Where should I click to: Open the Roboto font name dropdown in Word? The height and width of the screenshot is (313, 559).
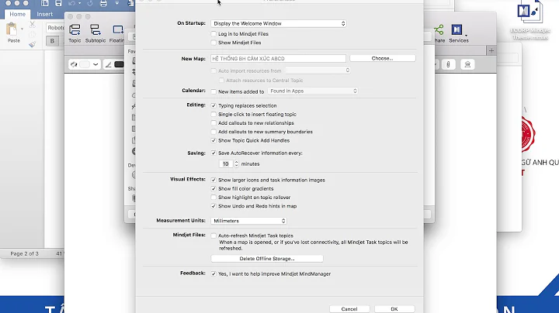click(x=55, y=27)
